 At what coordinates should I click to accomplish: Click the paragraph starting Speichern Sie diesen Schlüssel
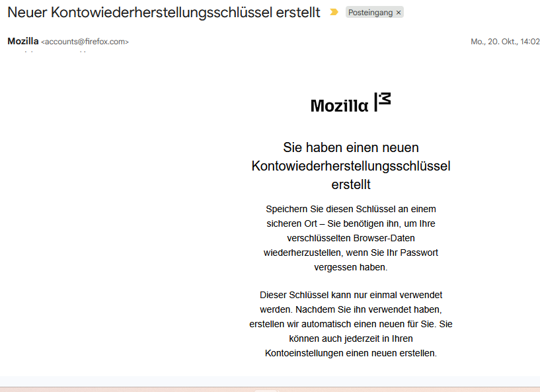(x=351, y=238)
